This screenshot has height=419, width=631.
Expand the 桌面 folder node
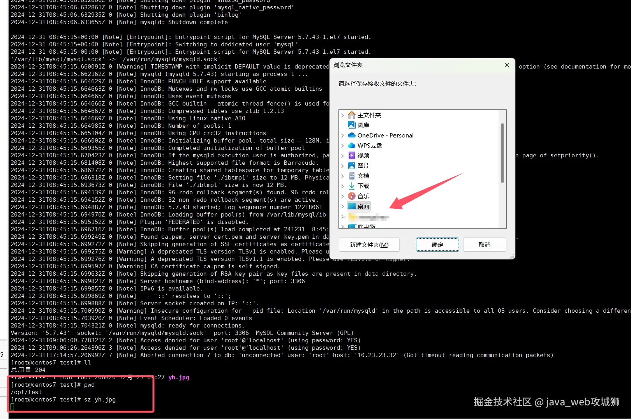[x=343, y=206]
